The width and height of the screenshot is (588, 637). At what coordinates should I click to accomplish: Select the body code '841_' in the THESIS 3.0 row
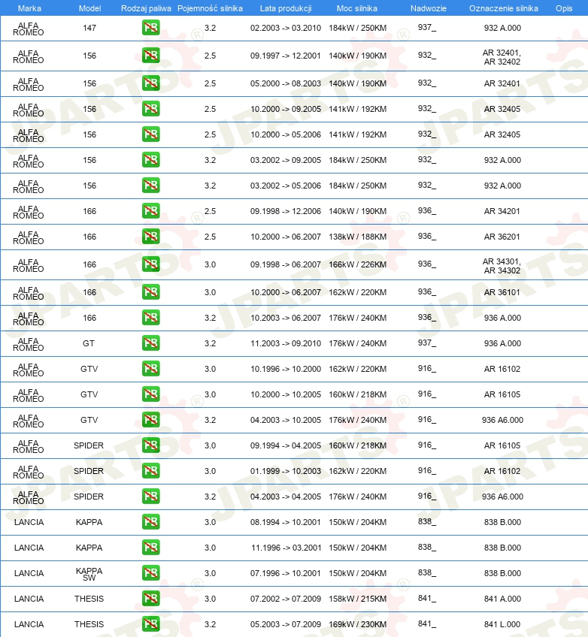427,599
